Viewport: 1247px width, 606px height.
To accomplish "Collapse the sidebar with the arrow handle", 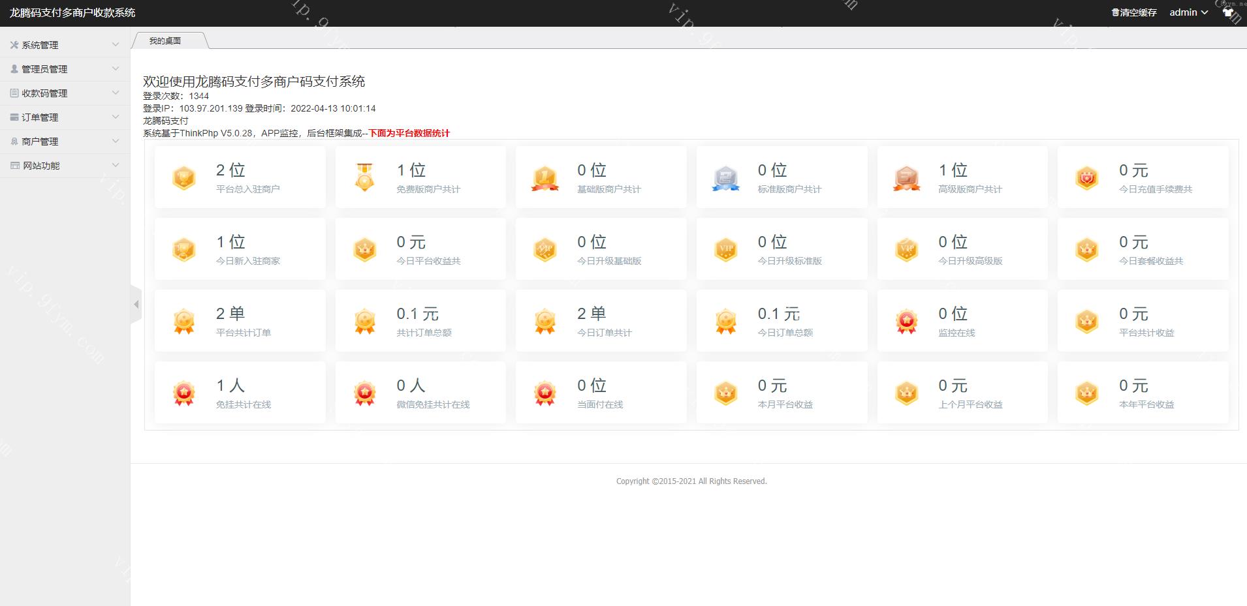I will [136, 304].
